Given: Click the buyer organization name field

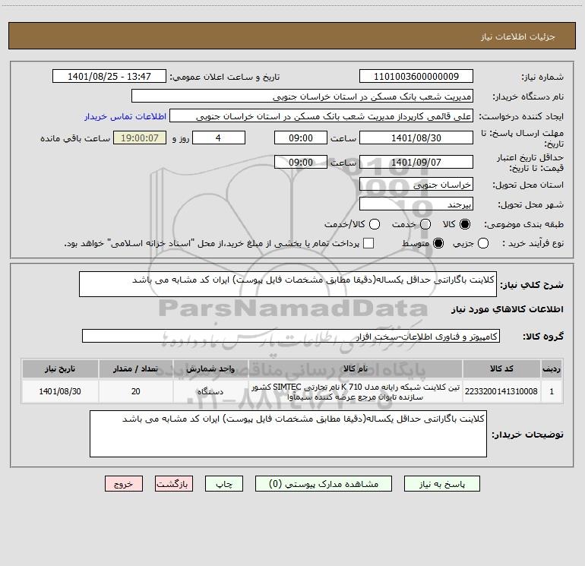Looking at the screenshot, I should click(302, 96).
